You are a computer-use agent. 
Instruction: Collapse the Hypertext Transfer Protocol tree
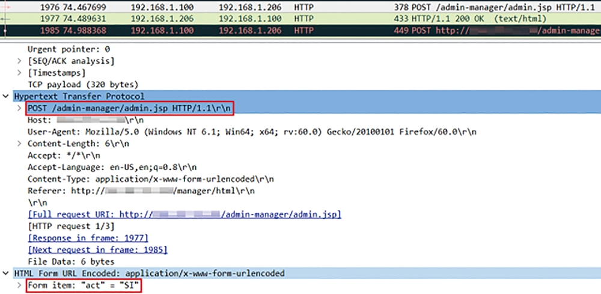click(7, 96)
